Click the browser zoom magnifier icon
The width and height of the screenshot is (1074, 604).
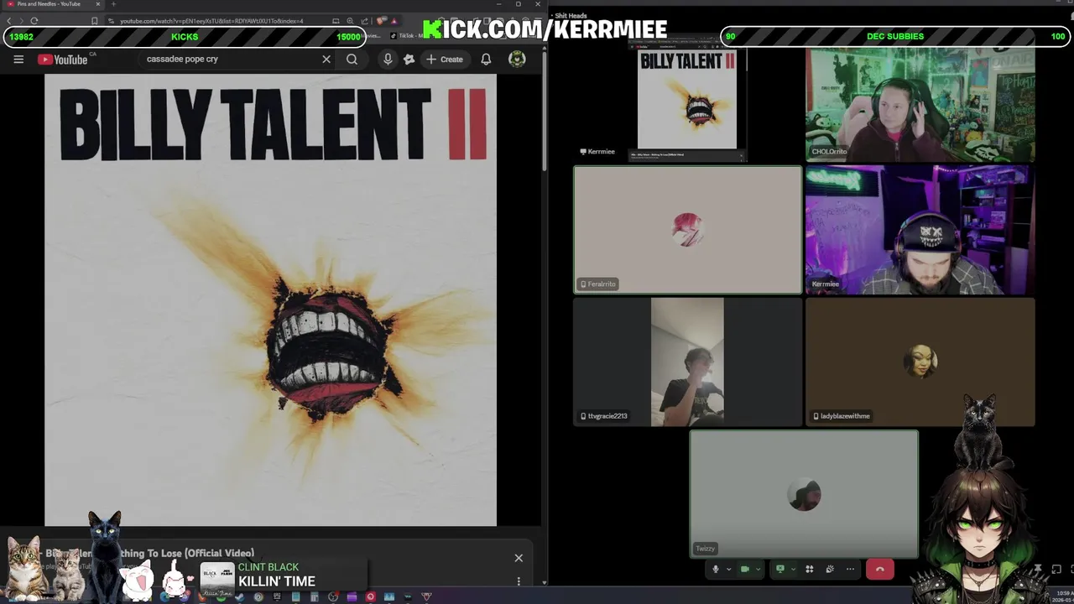coord(350,21)
